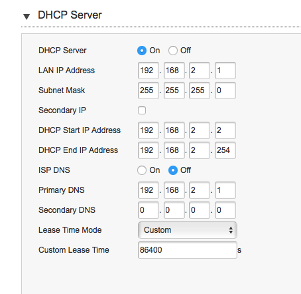The image size is (301, 294).
Task: Click the DHCP Start IP last octet field
Action: point(225,130)
